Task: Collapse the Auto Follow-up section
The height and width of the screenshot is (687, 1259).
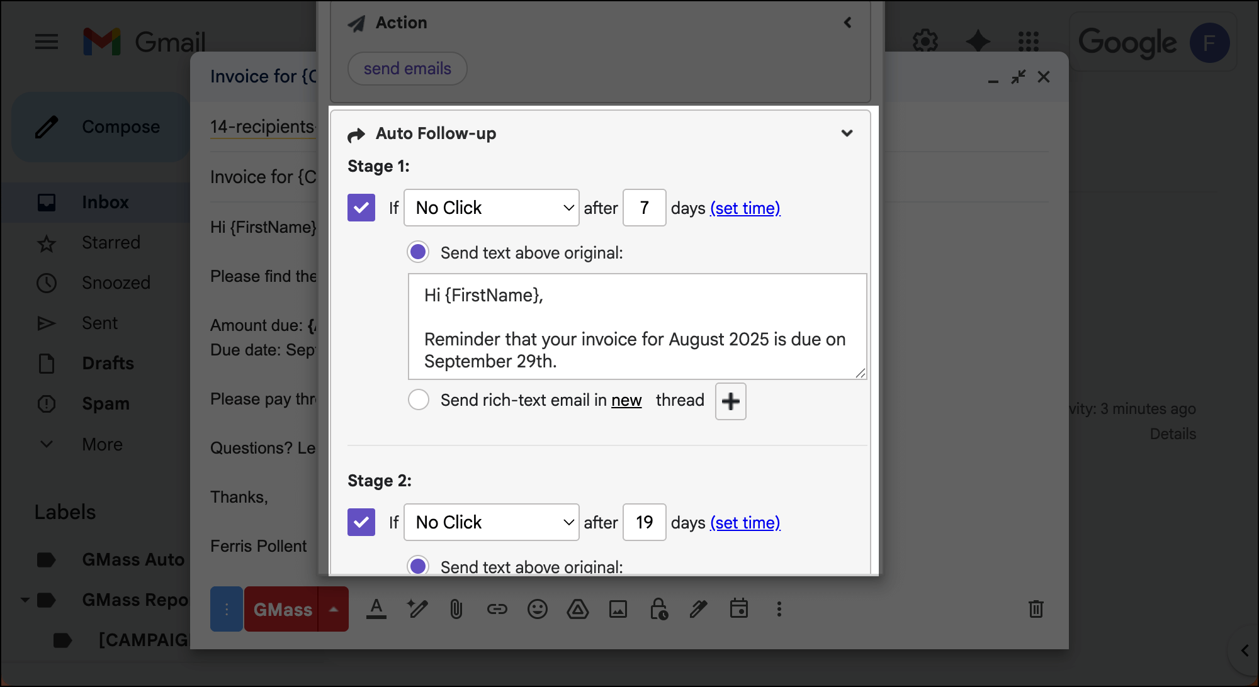Action: [847, 133]
